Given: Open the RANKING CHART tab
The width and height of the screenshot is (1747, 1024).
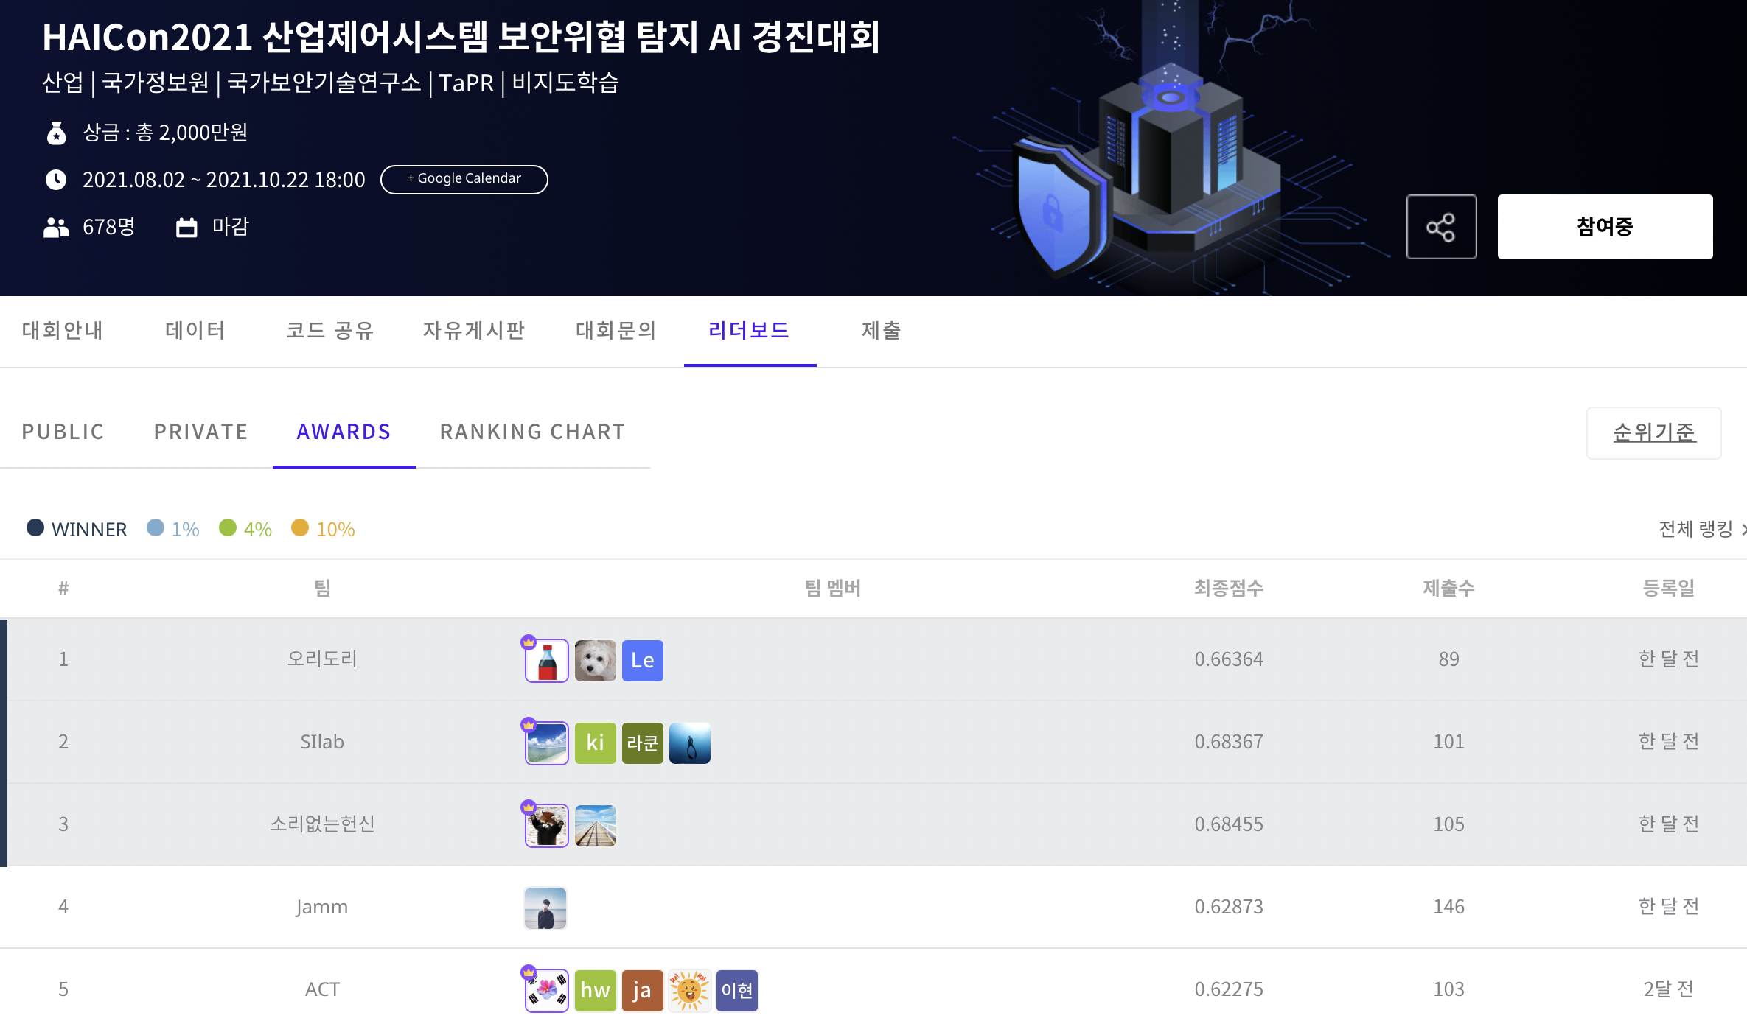Looking at the screenshot, I should (x=532, y=432).
